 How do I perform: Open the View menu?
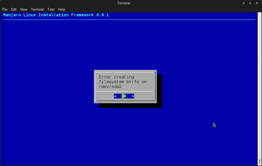[24, 9]
